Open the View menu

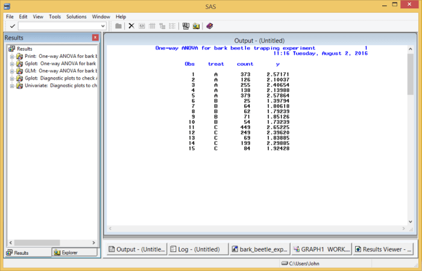point(38,17)
